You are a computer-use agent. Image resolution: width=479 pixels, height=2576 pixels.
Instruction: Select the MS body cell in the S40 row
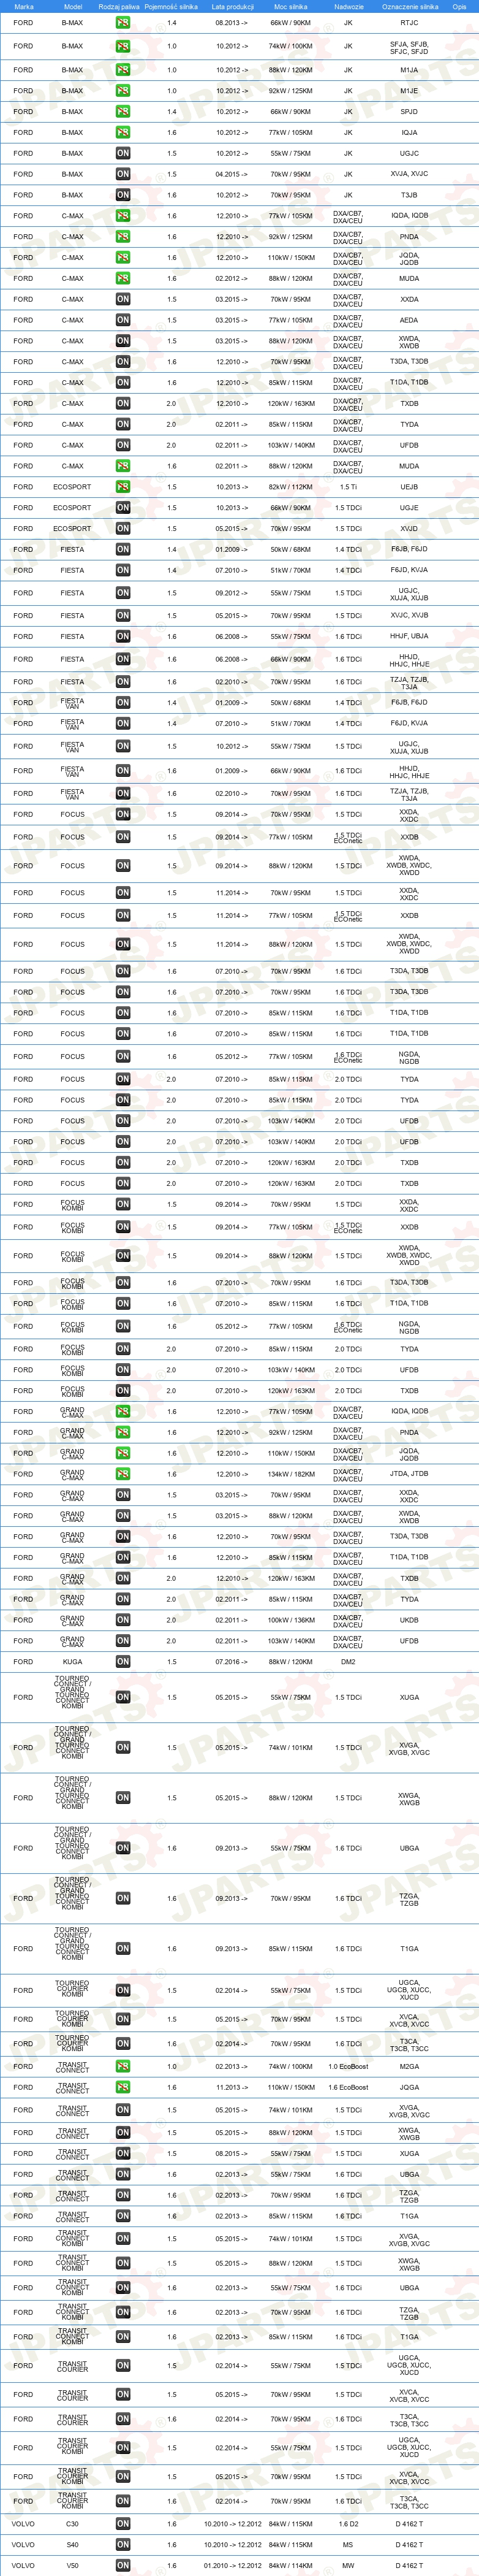[x=349, y=2545]
